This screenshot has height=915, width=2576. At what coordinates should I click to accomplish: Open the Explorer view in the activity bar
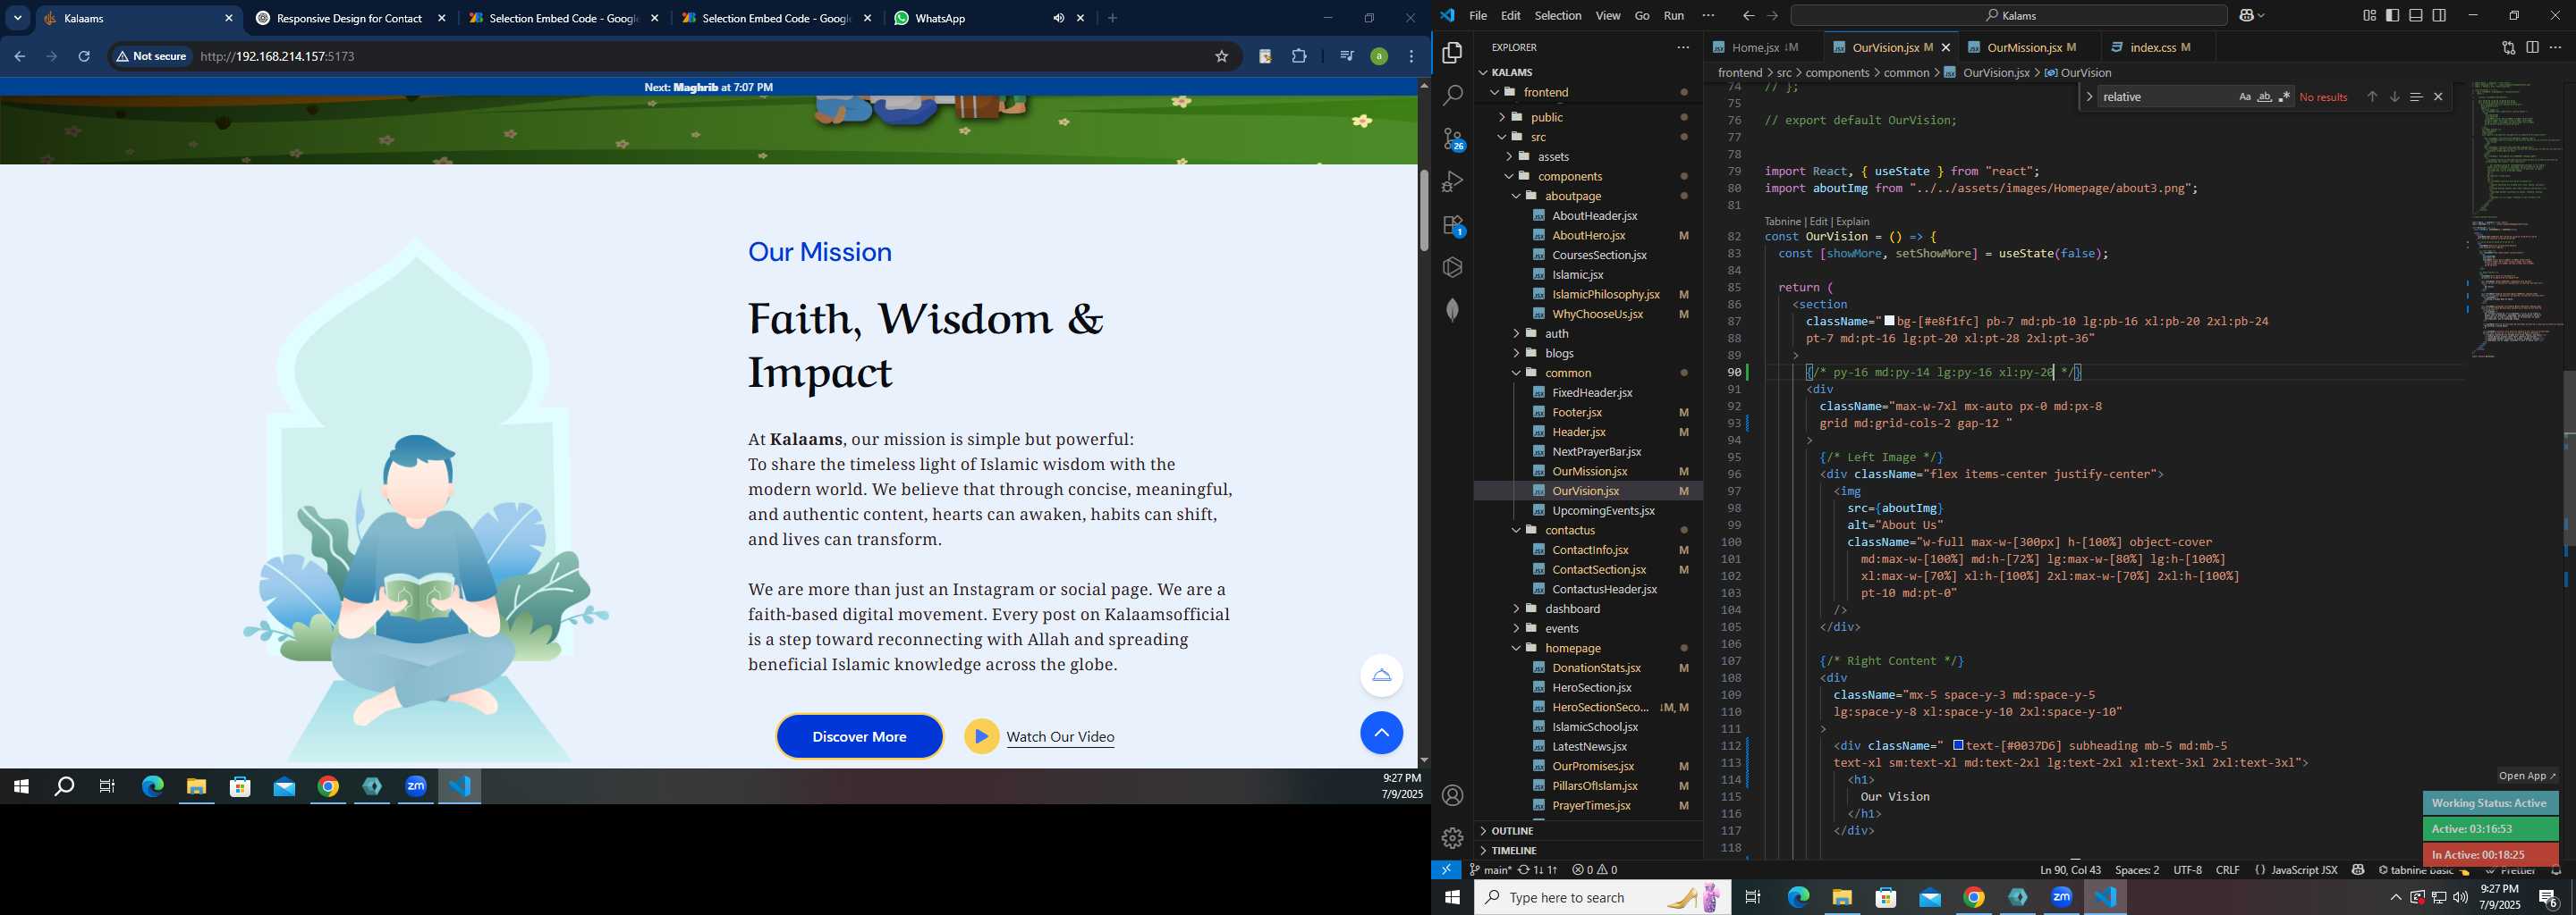click(x=1452, y=53)
